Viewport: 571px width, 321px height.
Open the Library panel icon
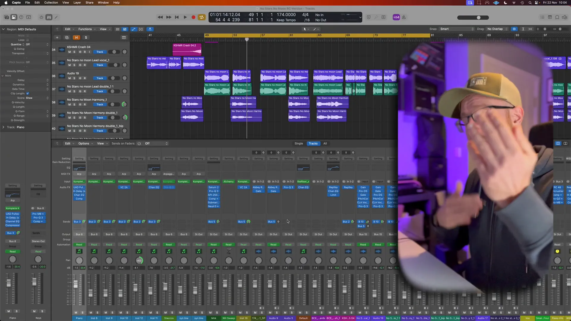click(6, 17)
